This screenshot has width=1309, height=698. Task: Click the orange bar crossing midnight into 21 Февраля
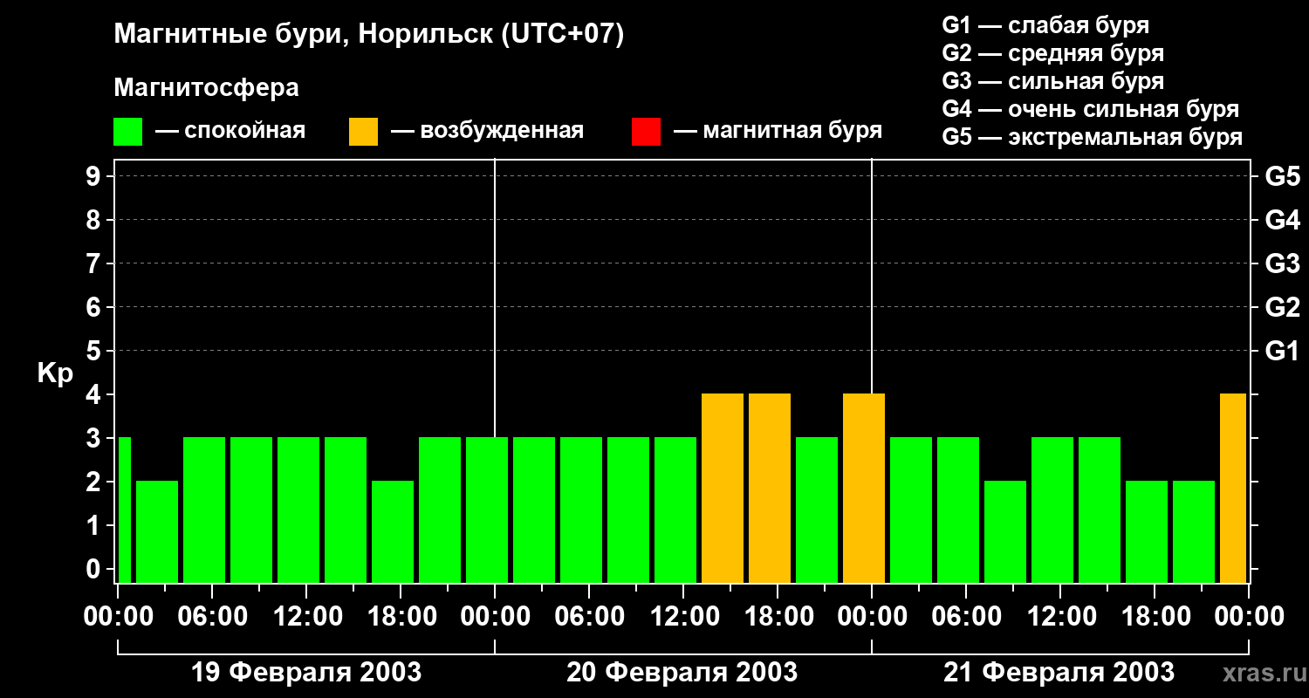864,488
